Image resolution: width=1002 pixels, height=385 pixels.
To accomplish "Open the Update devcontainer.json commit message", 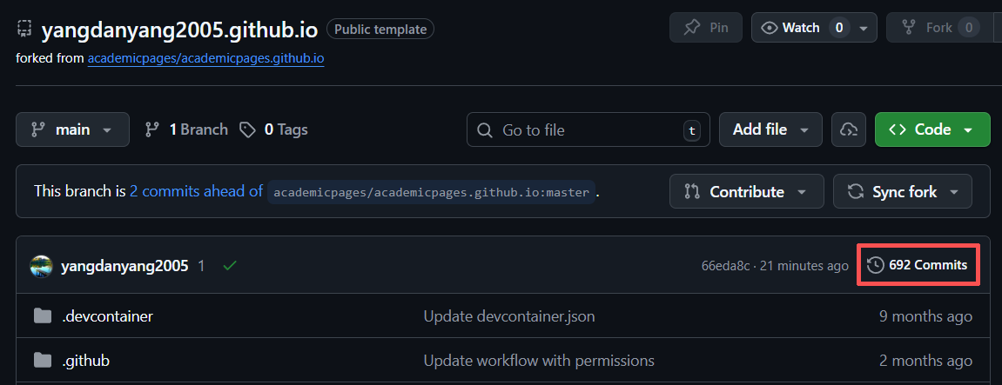I will pos(509,315).
